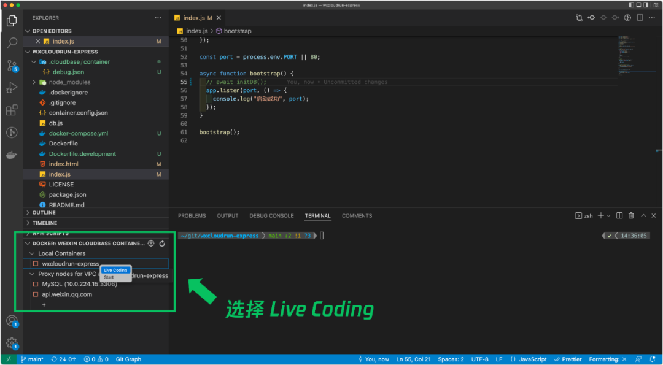Open Explorer's more actions ellipsis
Screen dimensions: 663x365
click(158, 18)
